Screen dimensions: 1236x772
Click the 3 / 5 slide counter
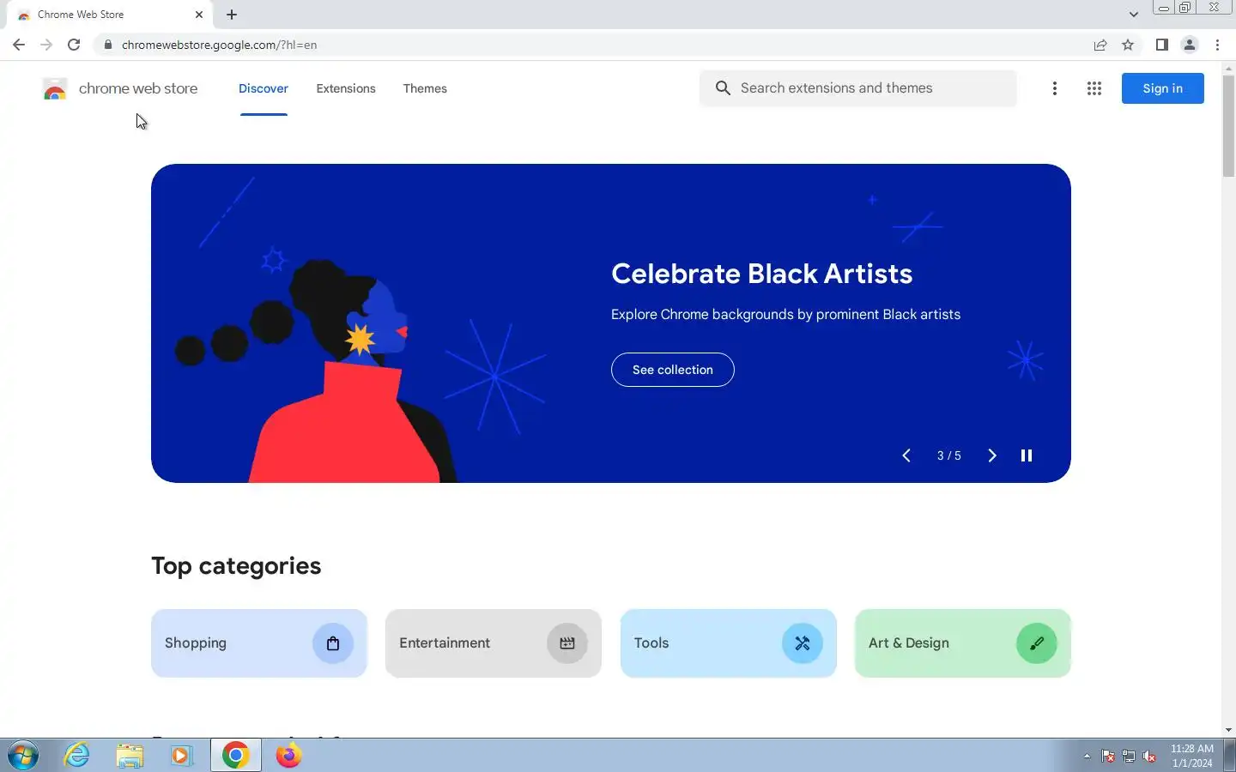point(949,455)
